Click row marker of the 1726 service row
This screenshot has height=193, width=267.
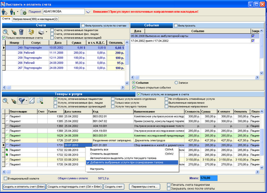pyautogui.click(x=7, y=141)
